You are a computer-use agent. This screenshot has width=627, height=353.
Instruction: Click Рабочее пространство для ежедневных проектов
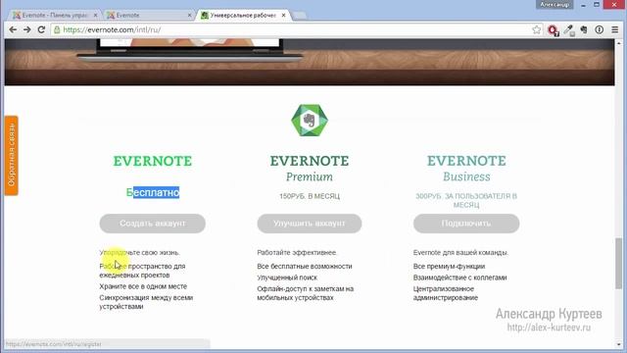(x=142, y=271)
